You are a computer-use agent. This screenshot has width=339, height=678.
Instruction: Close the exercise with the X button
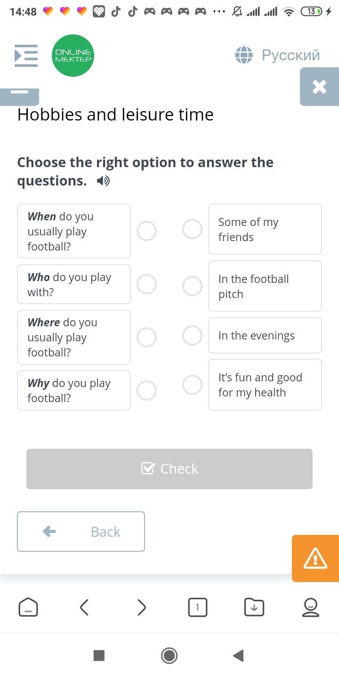click(319, 87)
